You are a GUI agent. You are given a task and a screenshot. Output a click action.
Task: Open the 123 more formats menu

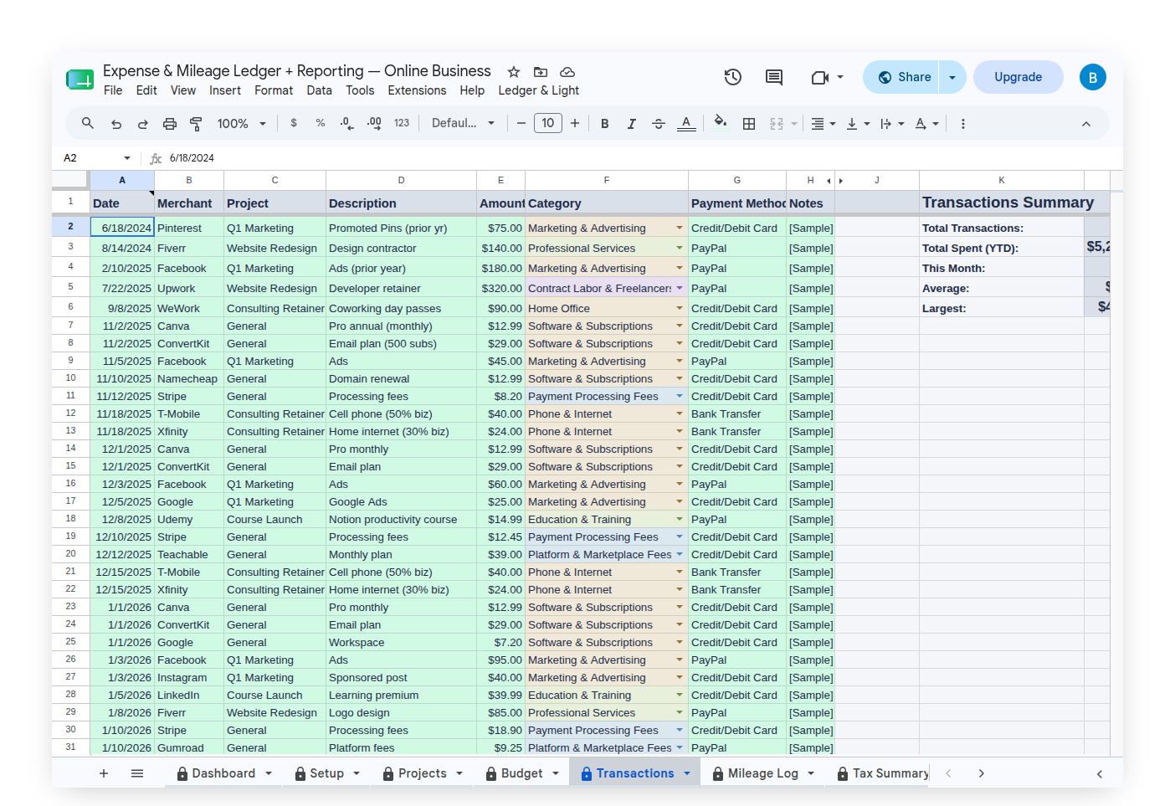(402, 123)
